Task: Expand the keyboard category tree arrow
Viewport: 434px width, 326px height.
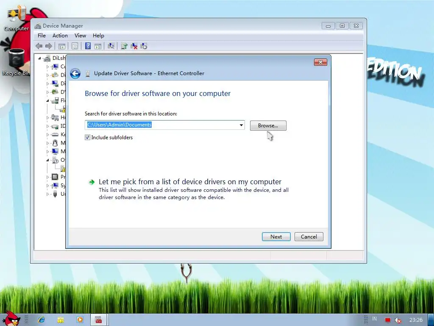Action: (x=47, y=135)
